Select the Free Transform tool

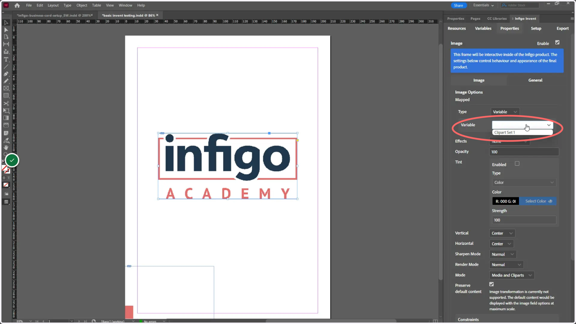click(6, 110)
